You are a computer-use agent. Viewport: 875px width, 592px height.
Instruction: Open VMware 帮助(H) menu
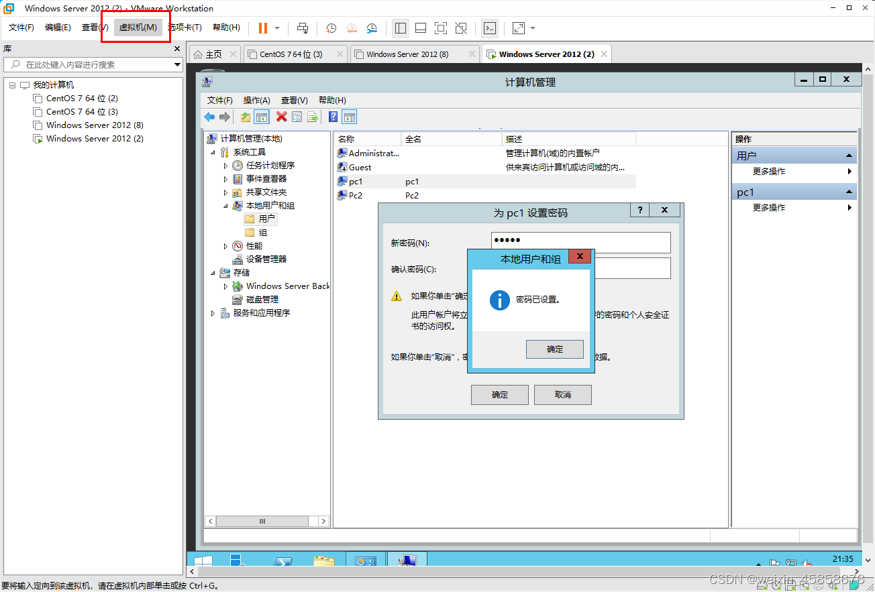226,27
